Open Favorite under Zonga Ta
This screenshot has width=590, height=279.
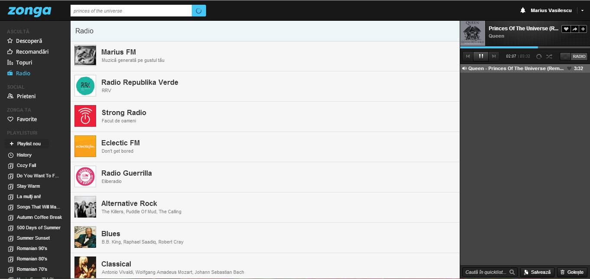[x=22, y=119]
